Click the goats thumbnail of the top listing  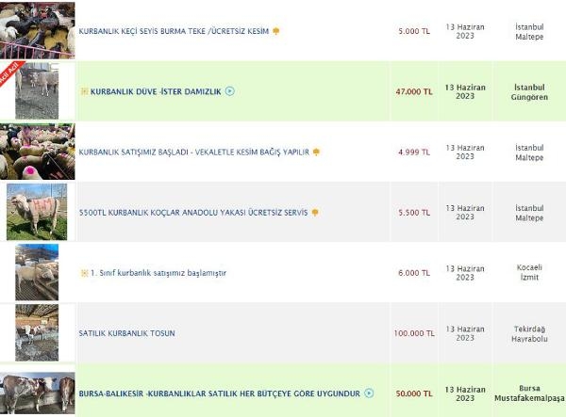click(37, 29)
